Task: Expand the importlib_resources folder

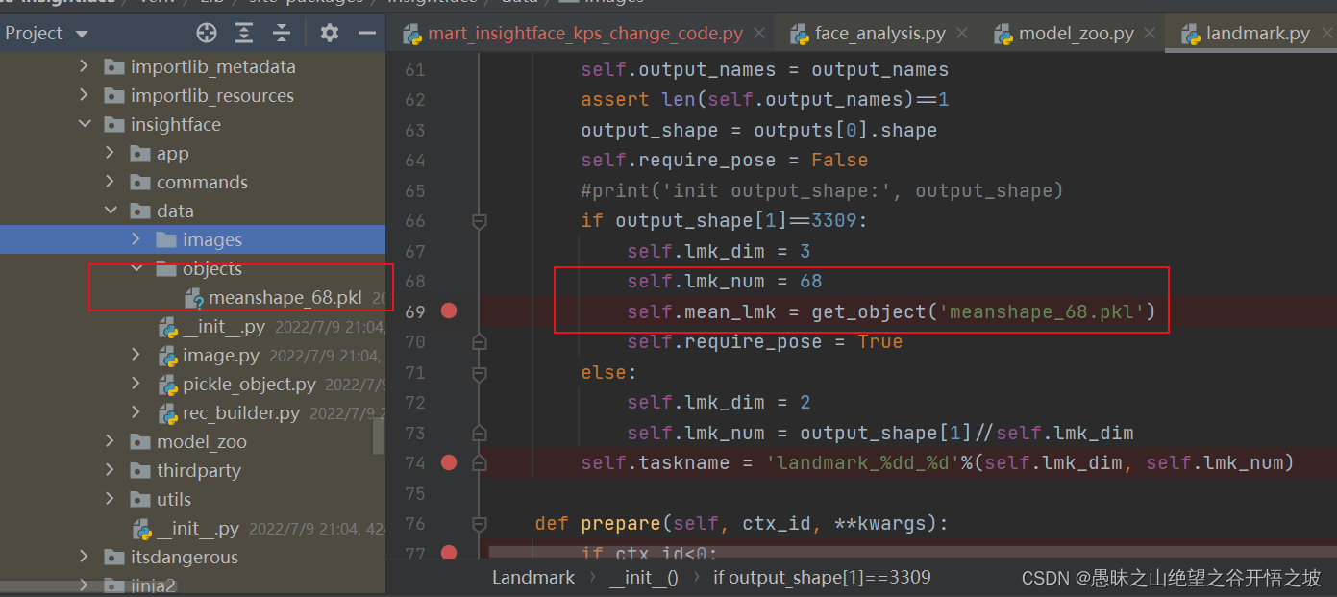Action: click(x=84, y=95)
